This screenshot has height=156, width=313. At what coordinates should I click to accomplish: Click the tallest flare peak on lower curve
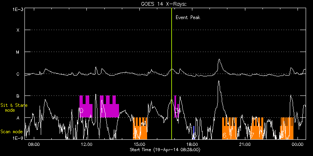click(x=219, y=81)
